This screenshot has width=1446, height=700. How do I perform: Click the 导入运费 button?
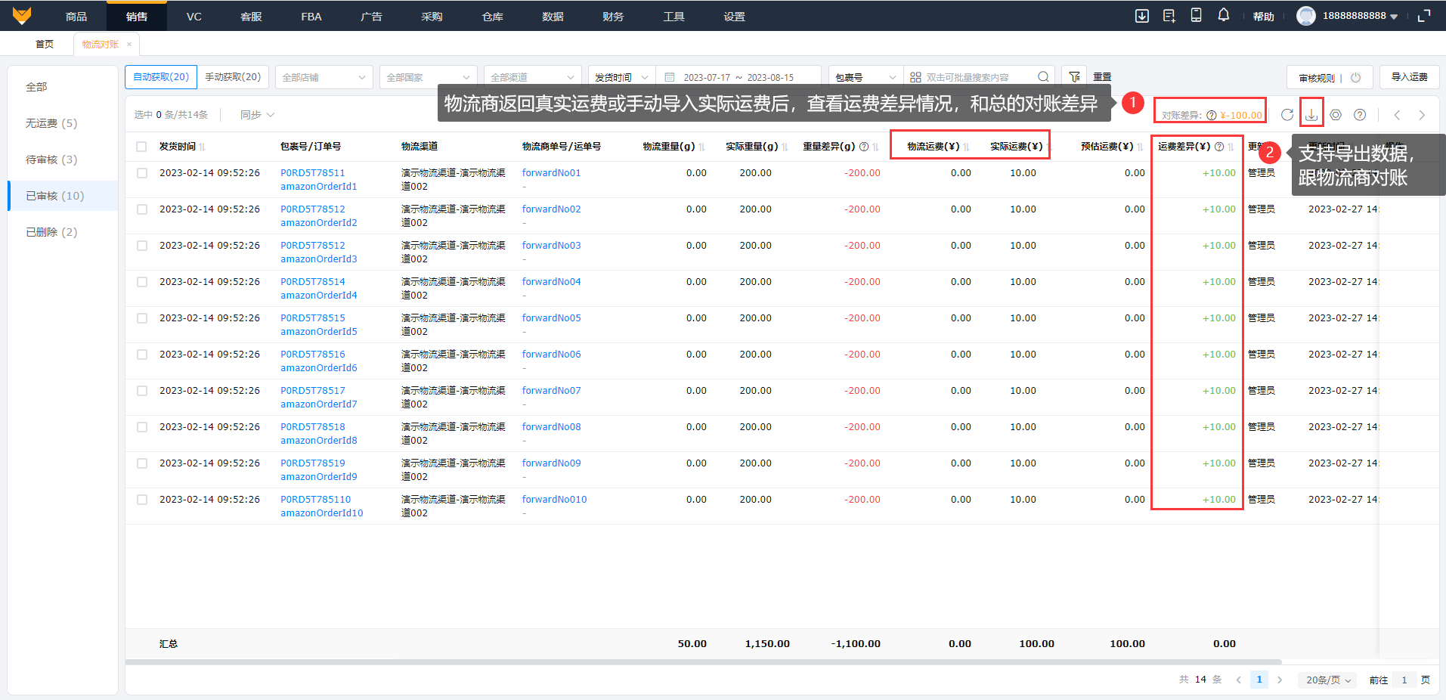1409,77
